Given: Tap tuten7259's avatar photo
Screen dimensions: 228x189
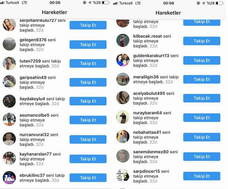Looking at the screenshot, I should pos(9,63).
